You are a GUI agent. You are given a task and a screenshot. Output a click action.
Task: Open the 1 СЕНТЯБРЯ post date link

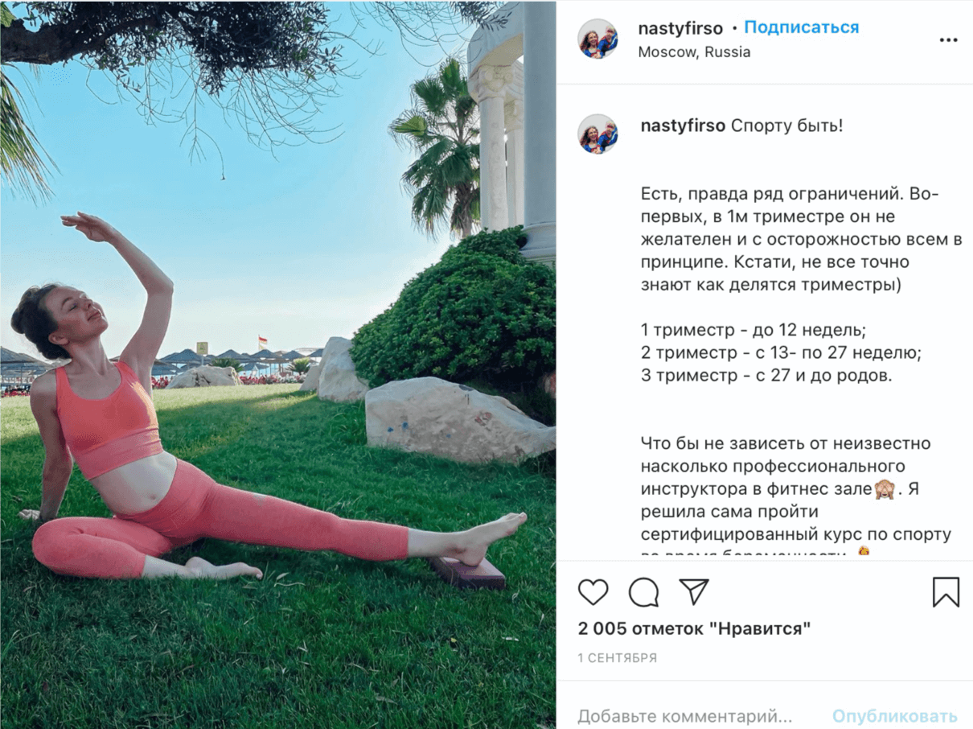[617, 658]
